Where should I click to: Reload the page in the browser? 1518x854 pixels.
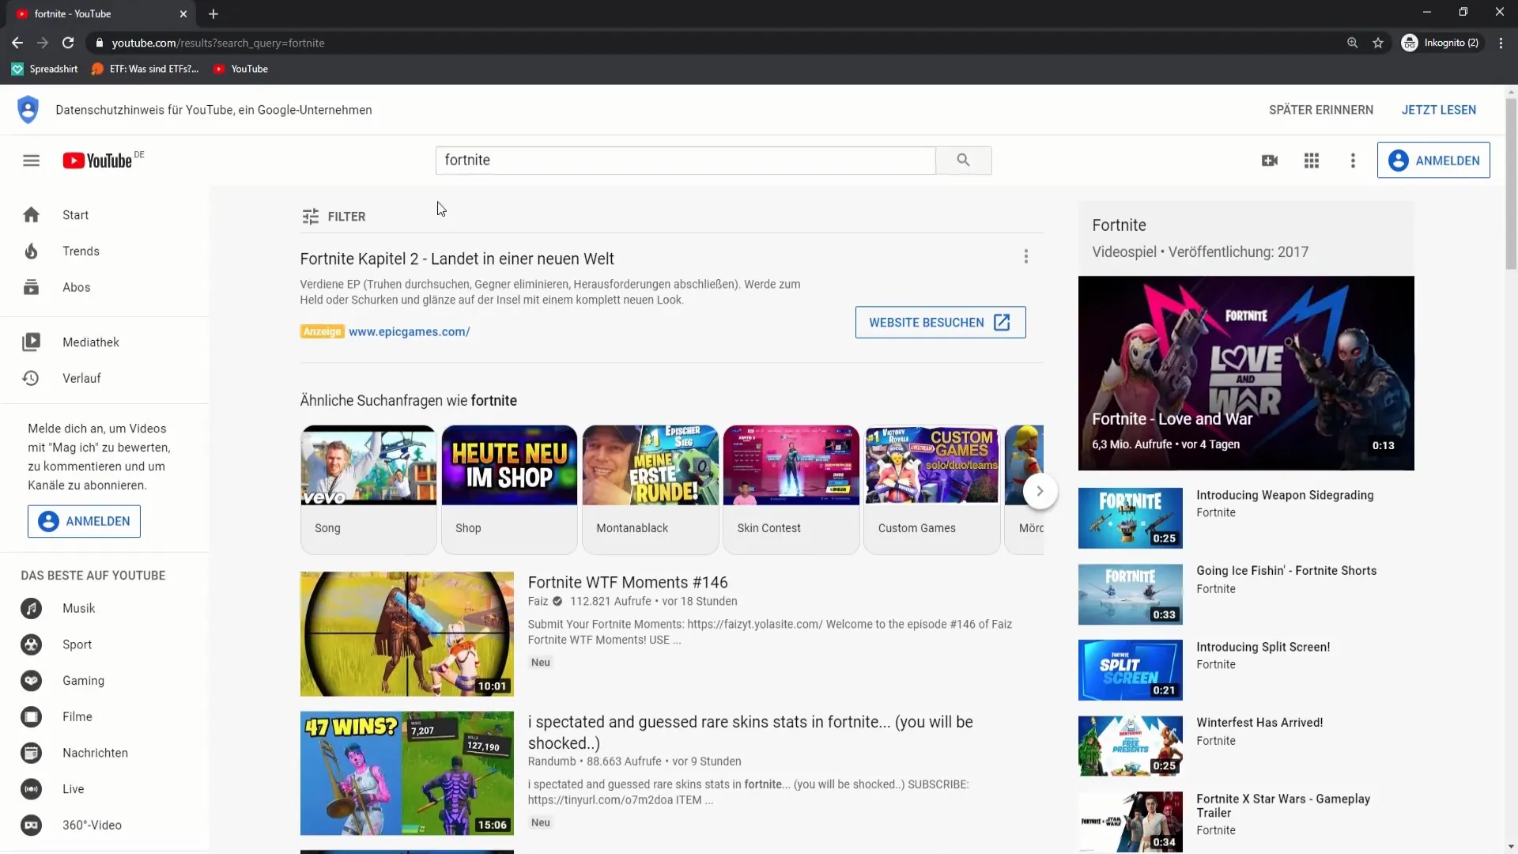(x=68, y=43)
